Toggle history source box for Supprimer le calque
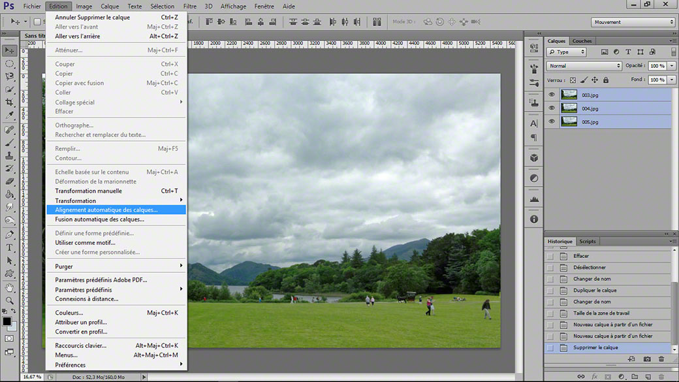The image size is (679, 382). pyautogui.click(x=550, y=348)
